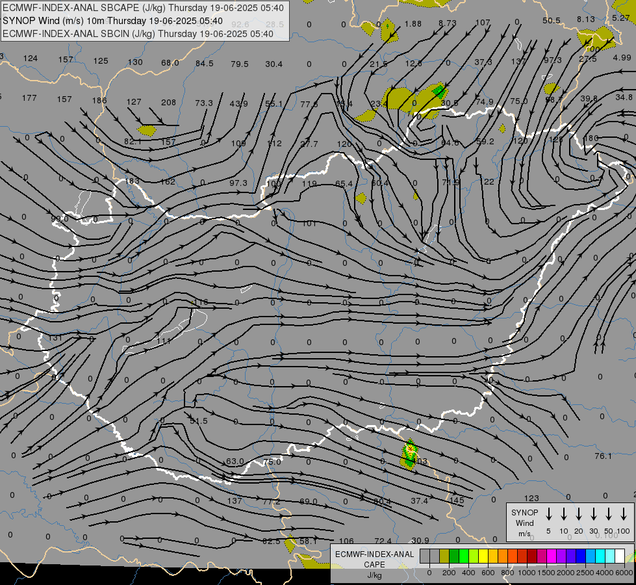Click the map value 99.0
The image size is (636, 585).
(x=60, y=219)
